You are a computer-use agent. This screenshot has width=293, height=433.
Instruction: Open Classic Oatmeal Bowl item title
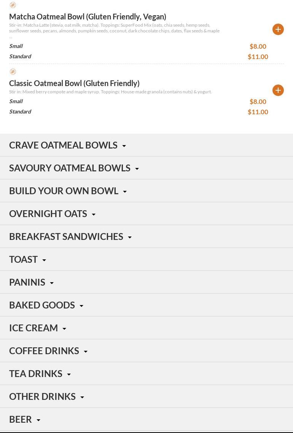(x=74, y=83)
